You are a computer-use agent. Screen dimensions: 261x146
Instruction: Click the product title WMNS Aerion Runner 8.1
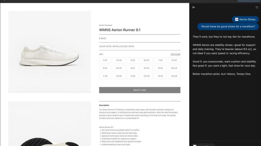(120, 30)
